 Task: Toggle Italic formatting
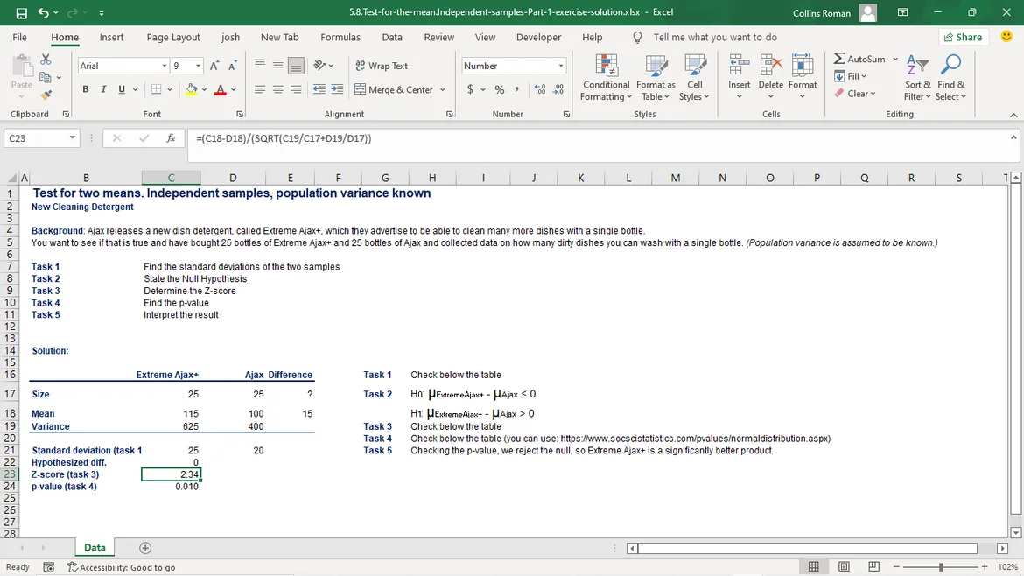pyautogui.click(x=103, y=90)
